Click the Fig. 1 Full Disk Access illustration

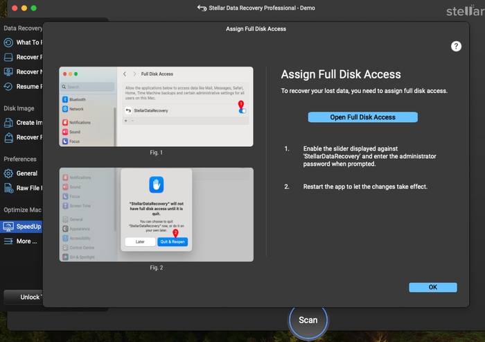[x=156, y=107]
